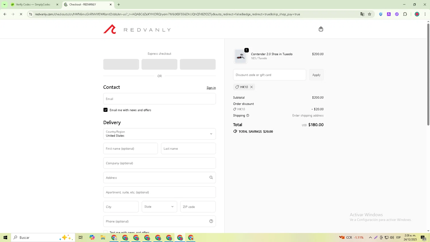Focus the Email input field
The image size is (430, 242).
159,99
